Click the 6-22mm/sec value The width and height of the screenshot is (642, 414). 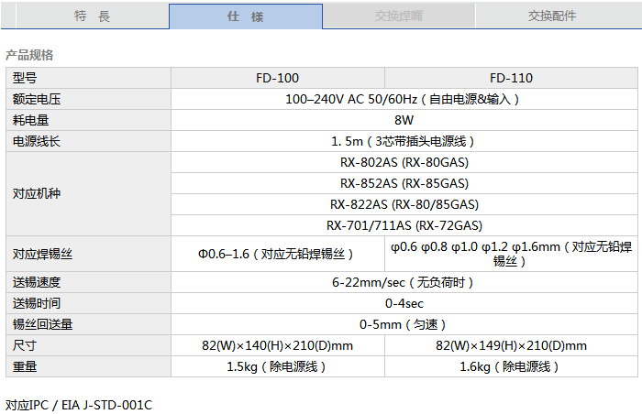(x=404, y=282)
